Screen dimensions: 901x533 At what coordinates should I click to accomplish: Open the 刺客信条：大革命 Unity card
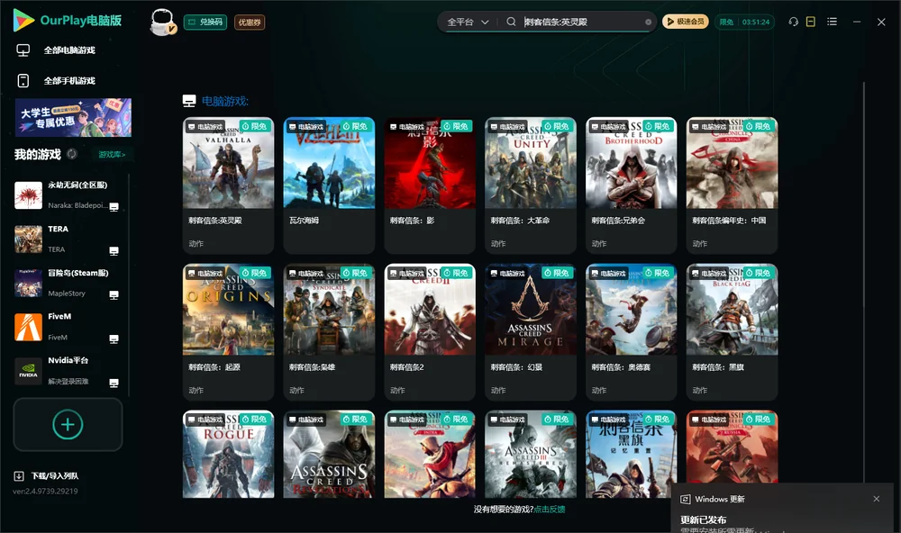coord(531,185)
